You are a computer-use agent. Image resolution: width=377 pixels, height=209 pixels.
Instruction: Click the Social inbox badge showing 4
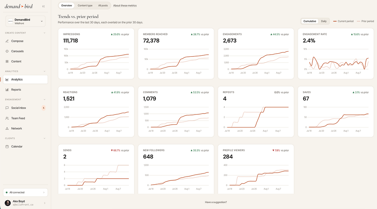point(44,108)
